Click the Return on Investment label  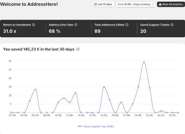[x=17, y=25]
